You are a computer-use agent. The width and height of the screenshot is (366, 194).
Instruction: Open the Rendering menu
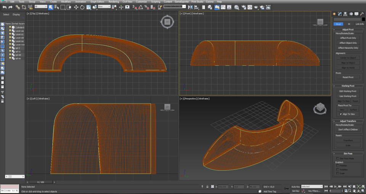pos(114,2)
